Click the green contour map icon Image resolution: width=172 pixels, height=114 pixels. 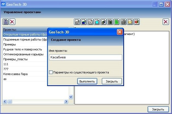[117, 22]
